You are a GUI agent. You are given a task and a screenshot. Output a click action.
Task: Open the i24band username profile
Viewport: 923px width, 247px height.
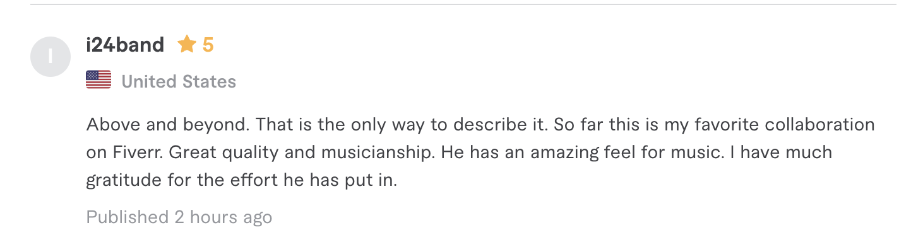pos(125,45)
